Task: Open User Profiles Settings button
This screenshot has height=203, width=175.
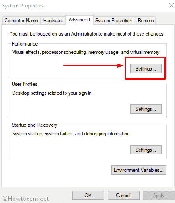Action: click(146, 109)
